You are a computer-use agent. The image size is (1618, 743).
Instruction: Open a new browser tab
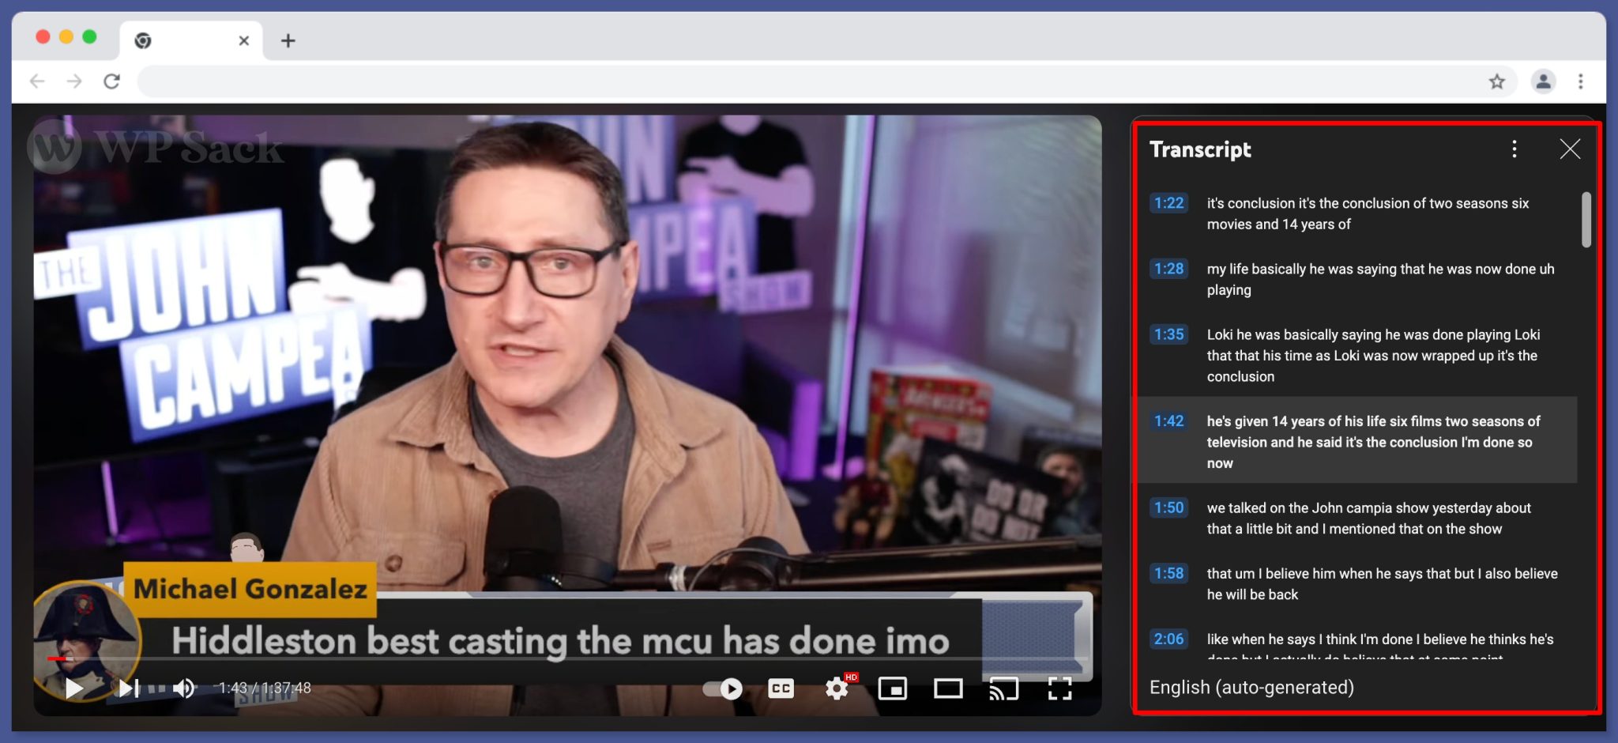click(288, 40)
